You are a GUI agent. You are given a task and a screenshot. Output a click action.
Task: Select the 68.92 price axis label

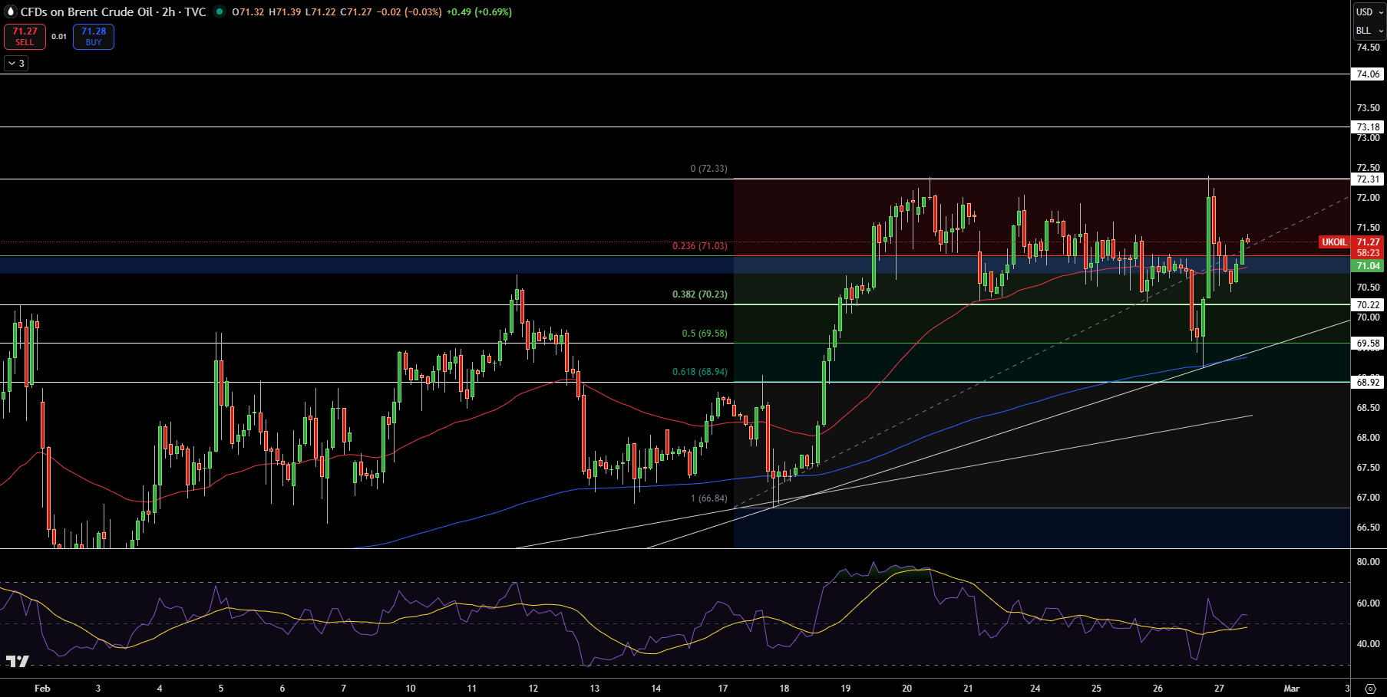tap(1368, 383)
